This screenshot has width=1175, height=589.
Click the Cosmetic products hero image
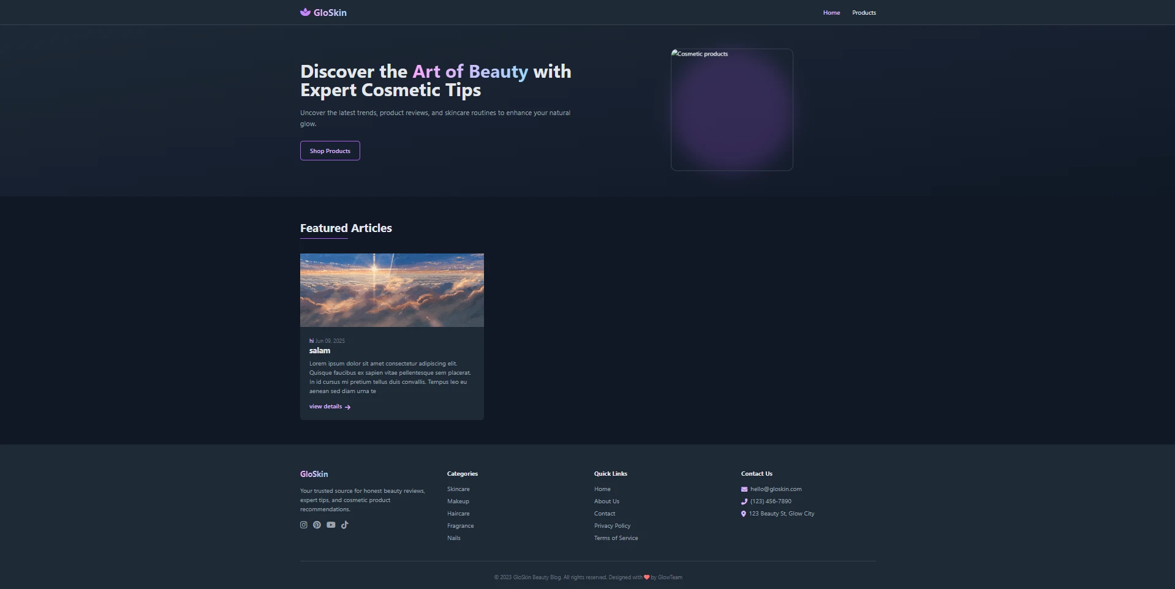(732, 110)
